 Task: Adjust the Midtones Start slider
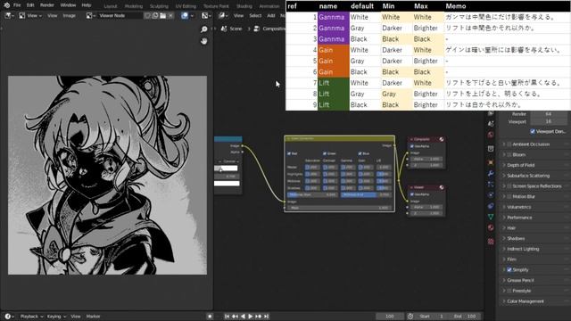coord(312,195)
